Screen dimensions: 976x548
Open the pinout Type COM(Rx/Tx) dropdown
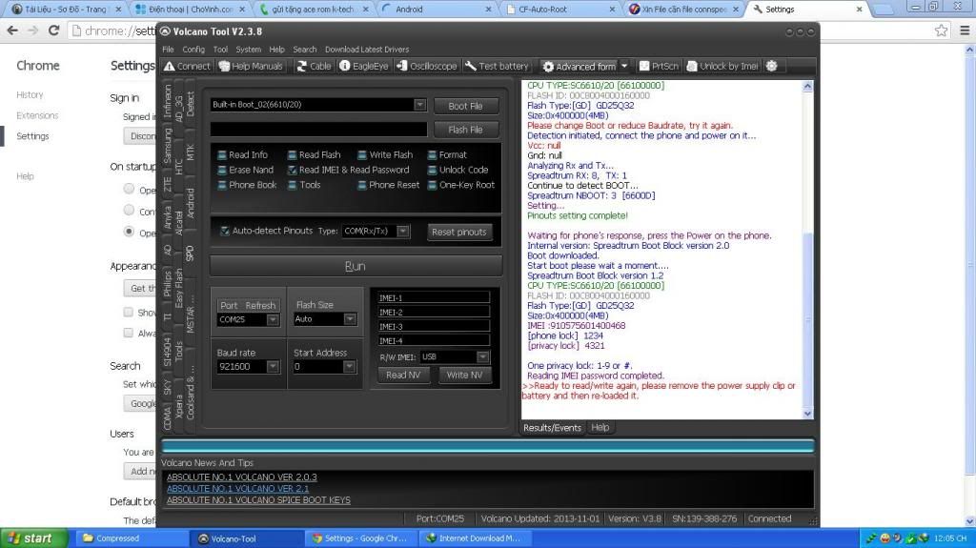403,231
